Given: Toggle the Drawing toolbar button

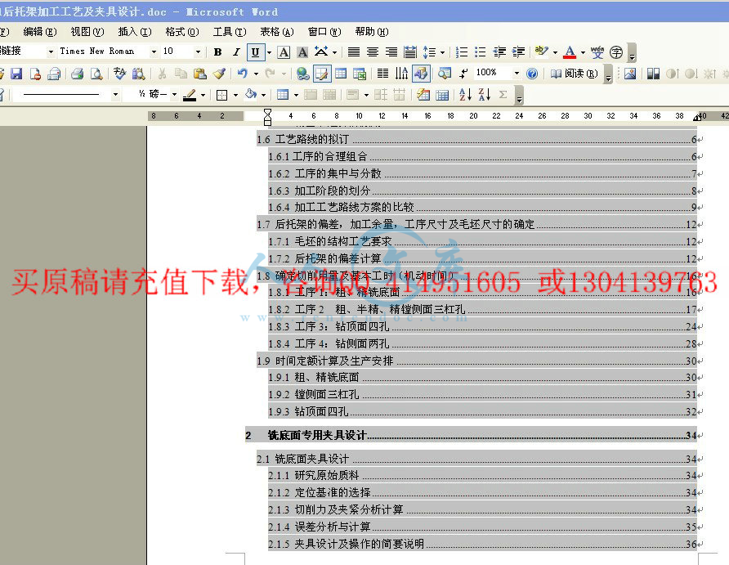Looking at the screenshot, I should (x=421, y=74).
